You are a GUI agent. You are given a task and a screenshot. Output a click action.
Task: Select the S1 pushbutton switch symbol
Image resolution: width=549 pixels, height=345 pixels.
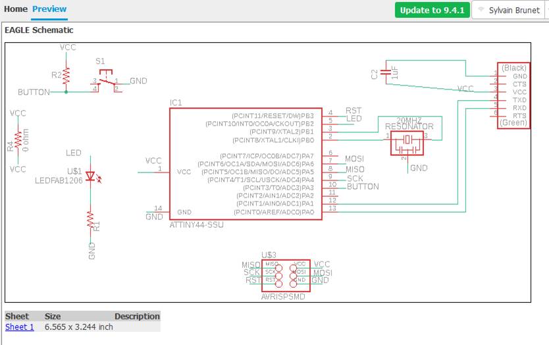click(x=107, y=80)
